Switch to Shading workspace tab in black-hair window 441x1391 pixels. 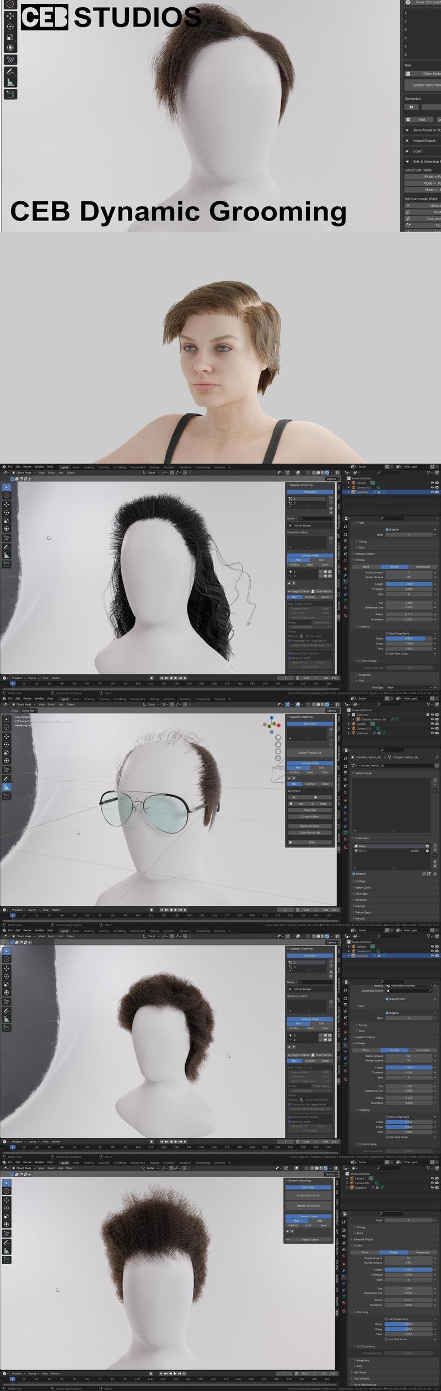(154, 468)
